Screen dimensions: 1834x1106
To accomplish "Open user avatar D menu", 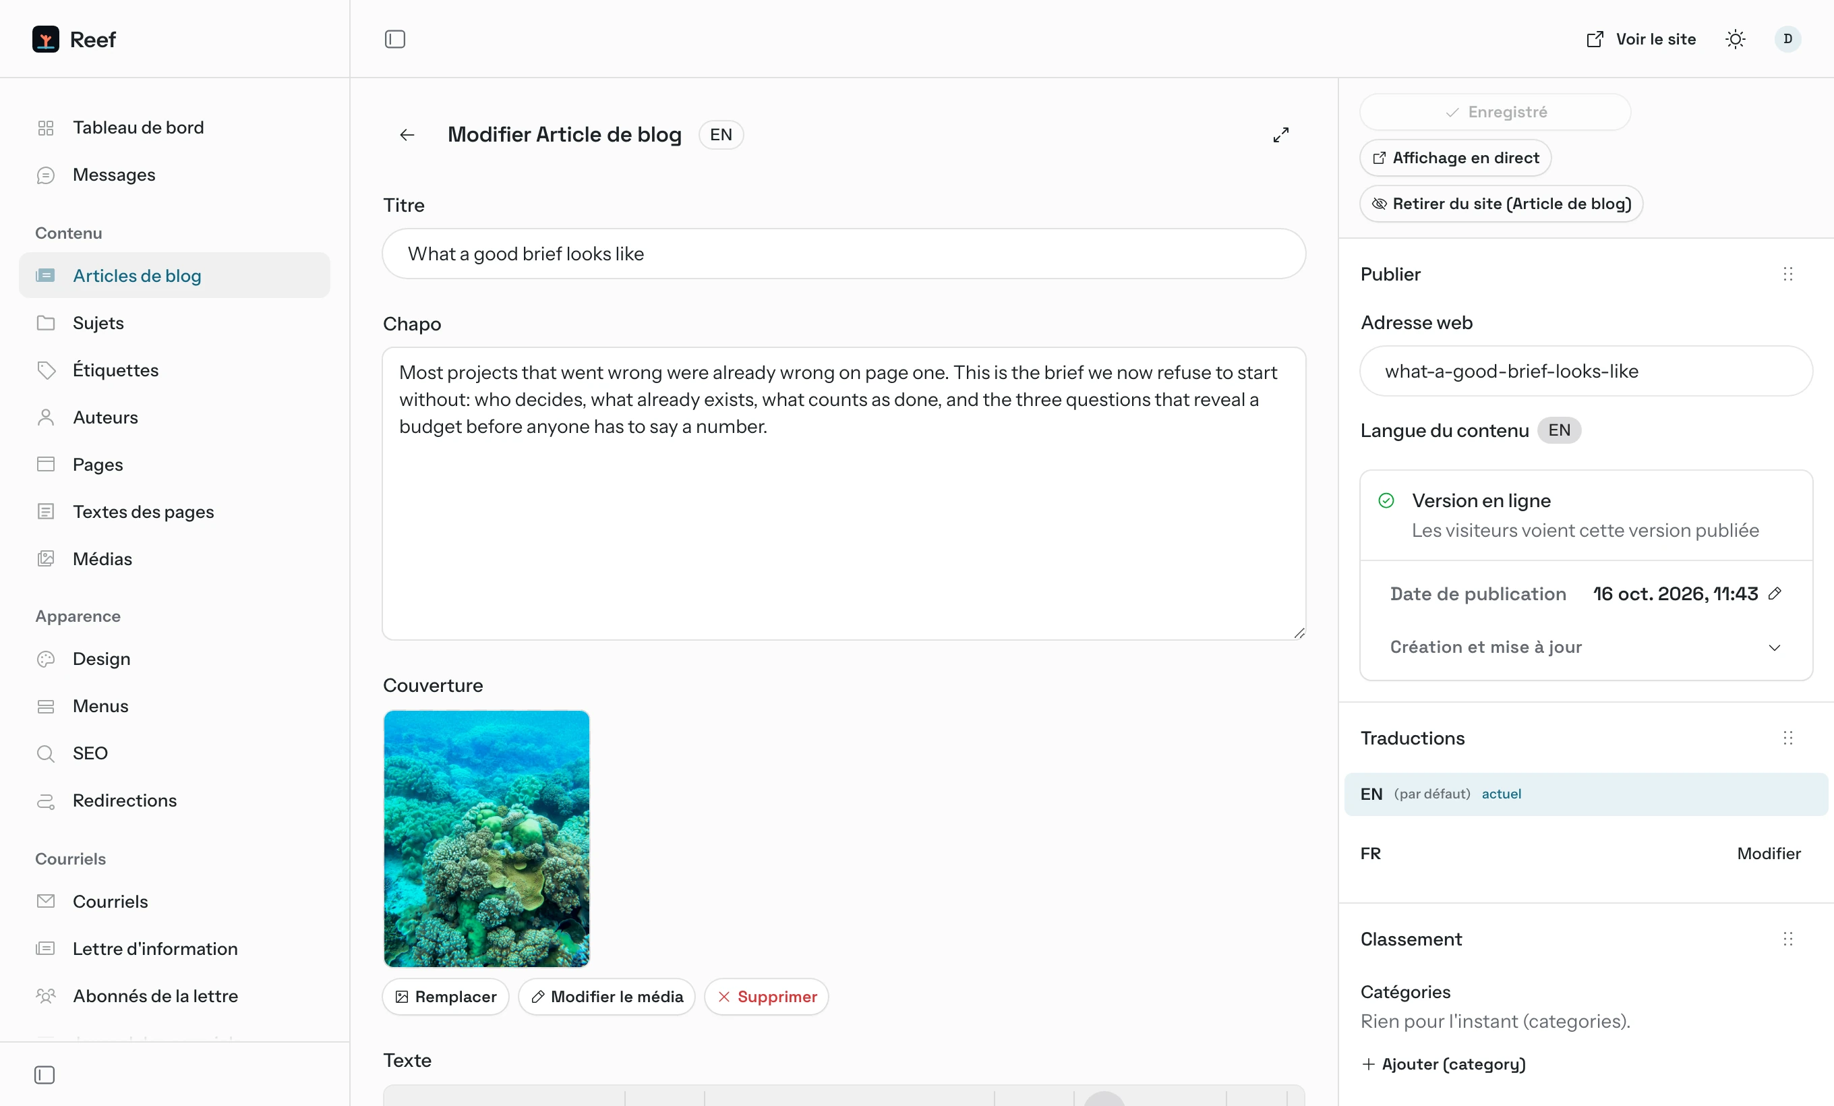I will (1787, 38).
